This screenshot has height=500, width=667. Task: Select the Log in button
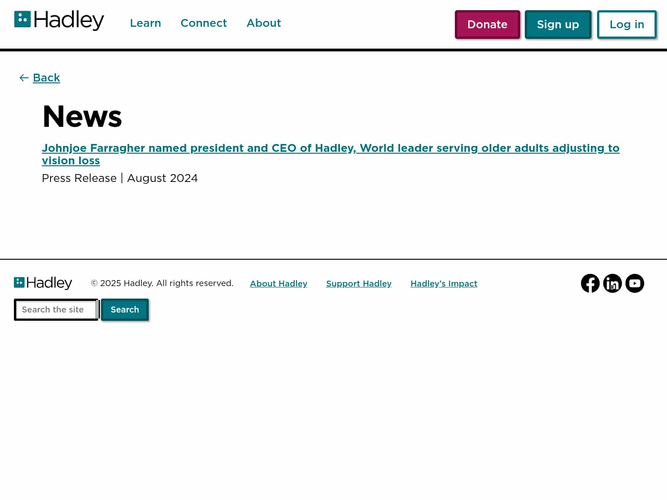coord(627,25)
